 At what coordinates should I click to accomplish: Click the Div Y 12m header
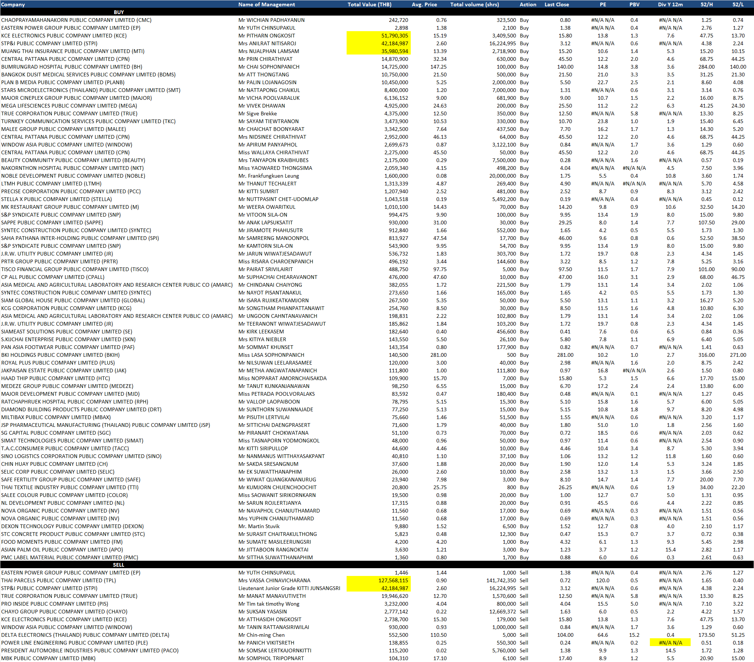click(x=670, y=4)
